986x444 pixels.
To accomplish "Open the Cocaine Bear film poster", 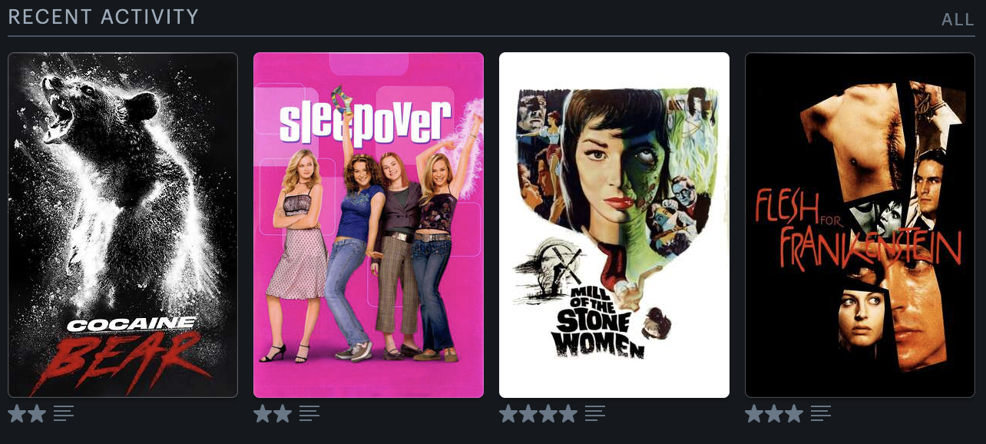I will [x=123, y=225].
